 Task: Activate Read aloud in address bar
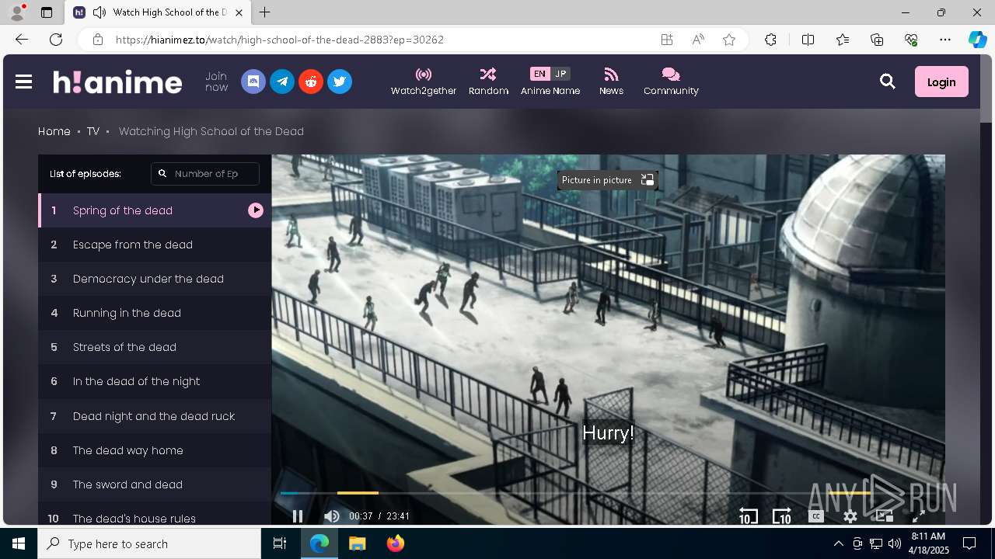click(698, 40)
